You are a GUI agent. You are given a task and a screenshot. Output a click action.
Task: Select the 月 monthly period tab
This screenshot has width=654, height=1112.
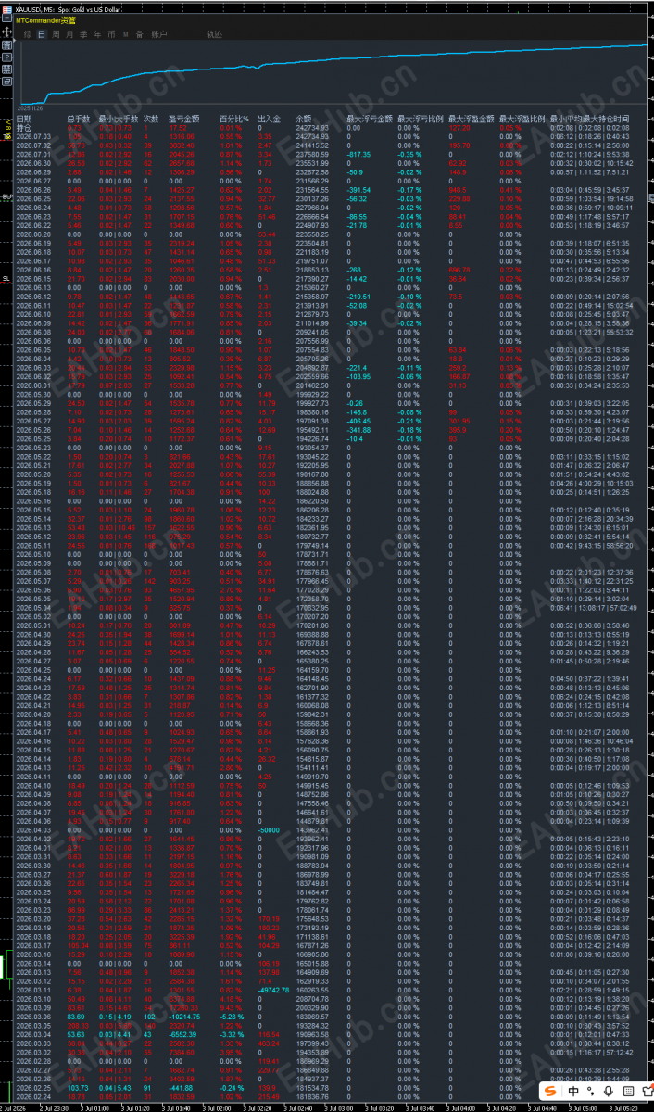pos(69,33)
